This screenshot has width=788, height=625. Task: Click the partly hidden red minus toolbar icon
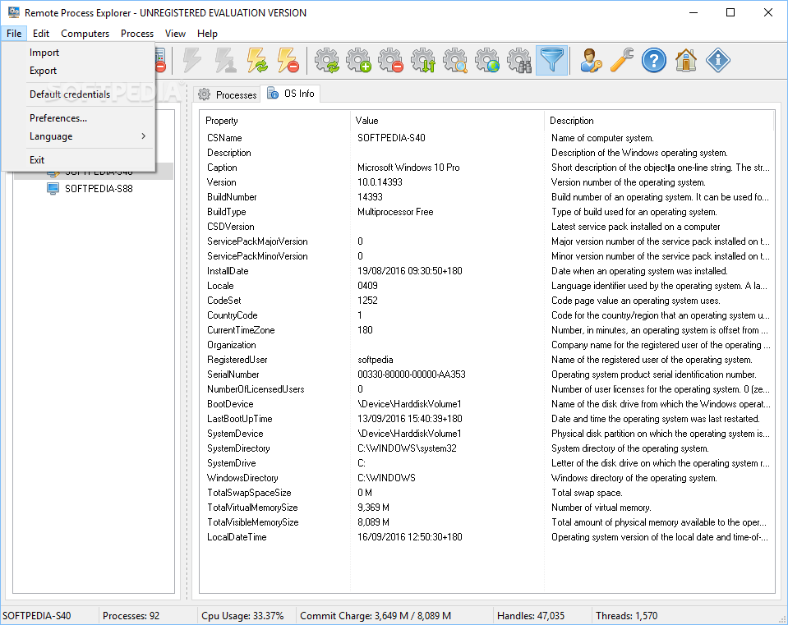point(160,61)
